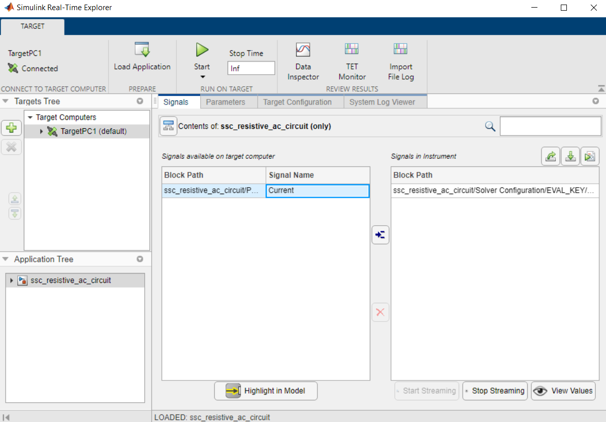606x422 pixels.
Task: Click the search magnifier icon above signals list
Action: pos(489,126)
